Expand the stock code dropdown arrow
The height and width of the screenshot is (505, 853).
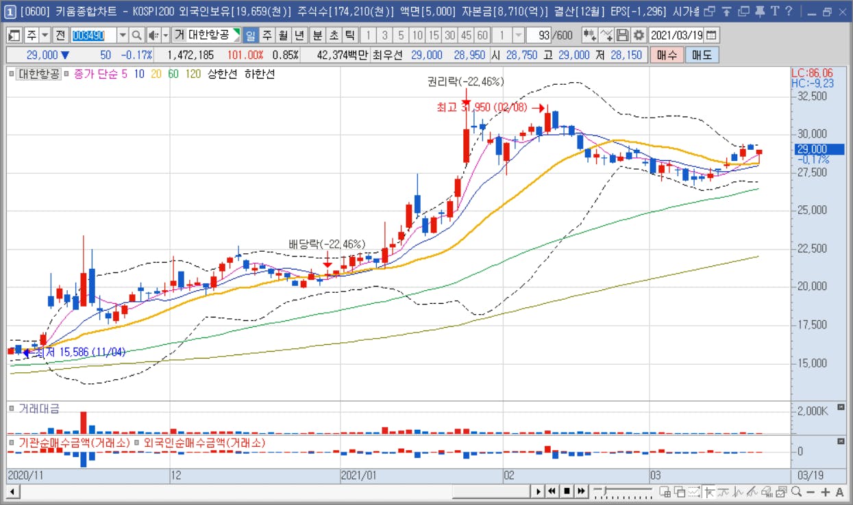(123, 35)
